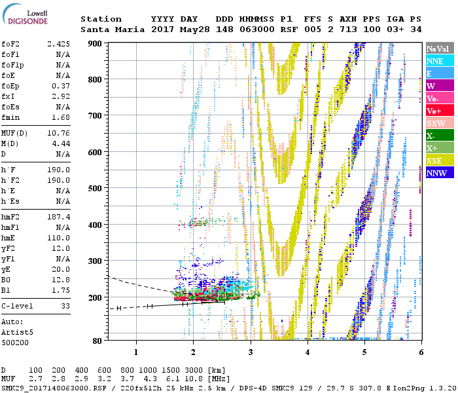The width and height of the screenshot is (458, 393).
Task: Select the Vo+ red legend swatch
Action: click(x=440, y=111)
